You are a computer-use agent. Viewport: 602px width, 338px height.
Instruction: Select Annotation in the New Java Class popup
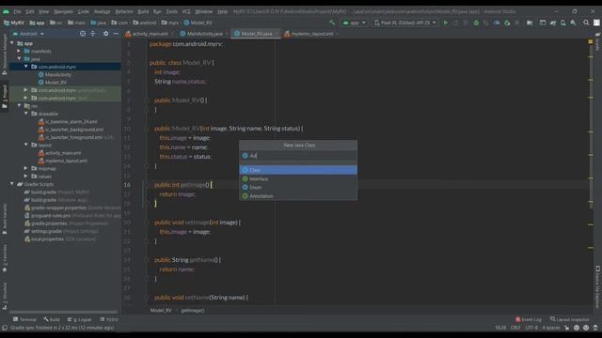point(298,196)
